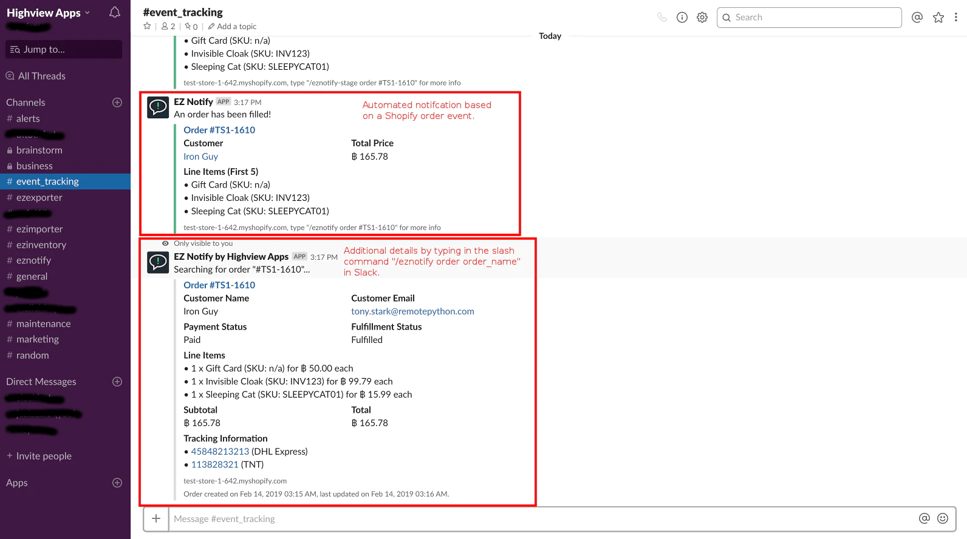
Task: Click the 3:17 PM timestamp on order filled message
Action: coord(248,103)
